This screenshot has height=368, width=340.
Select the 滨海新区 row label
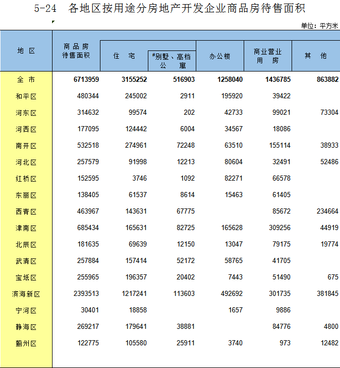(26, 294)
